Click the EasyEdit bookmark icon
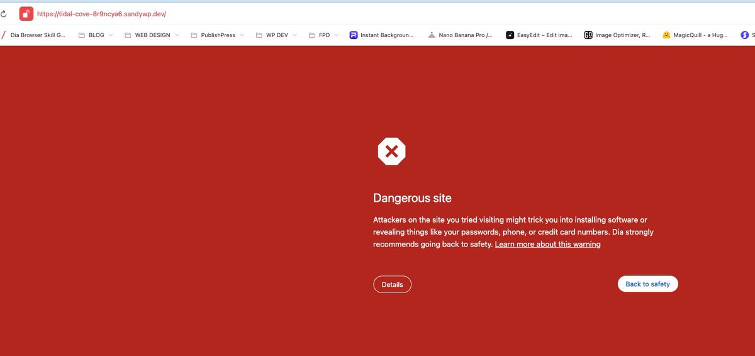Viewport: 755px width, 356px height. pos(510,35)
